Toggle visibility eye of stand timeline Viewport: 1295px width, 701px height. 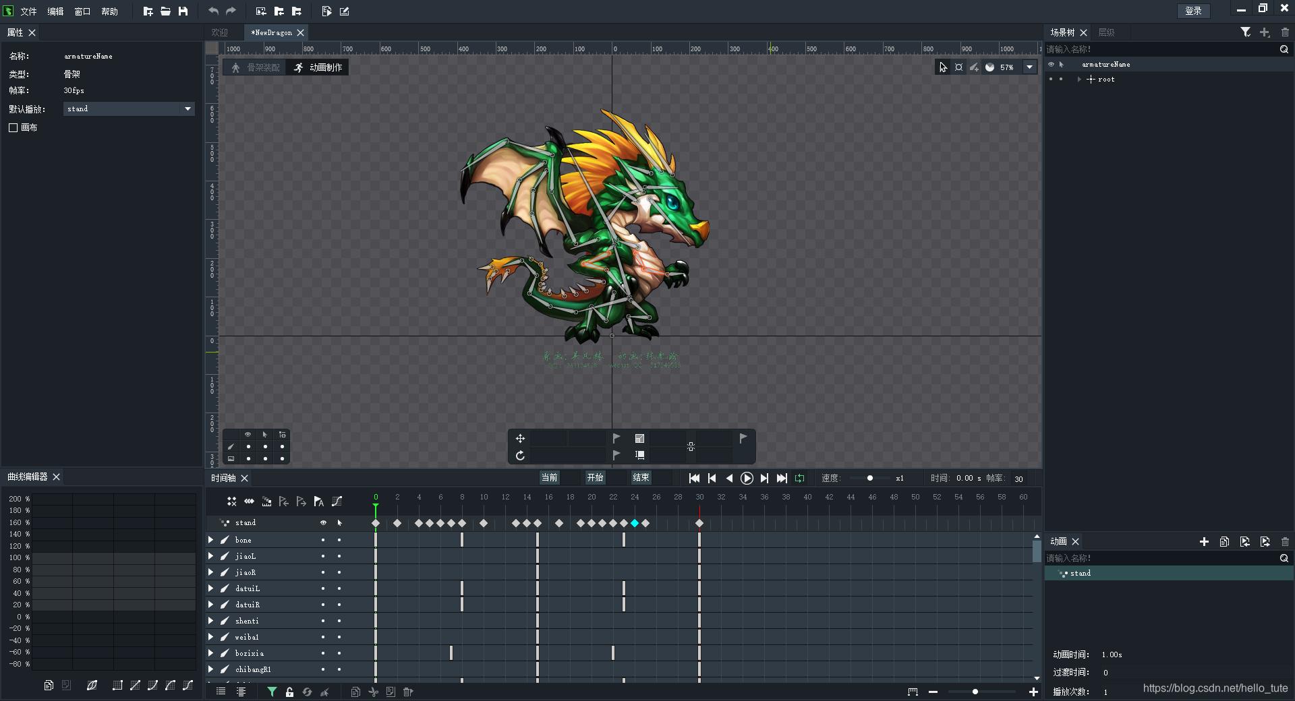point(323,522)
